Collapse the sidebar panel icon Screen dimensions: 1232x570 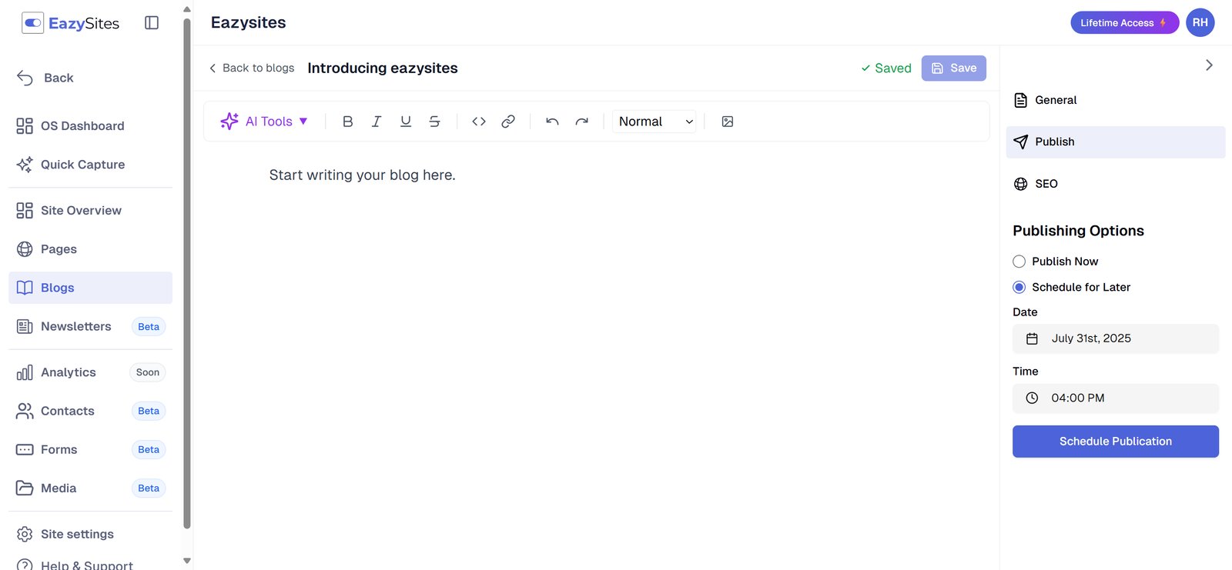point(152,23)
